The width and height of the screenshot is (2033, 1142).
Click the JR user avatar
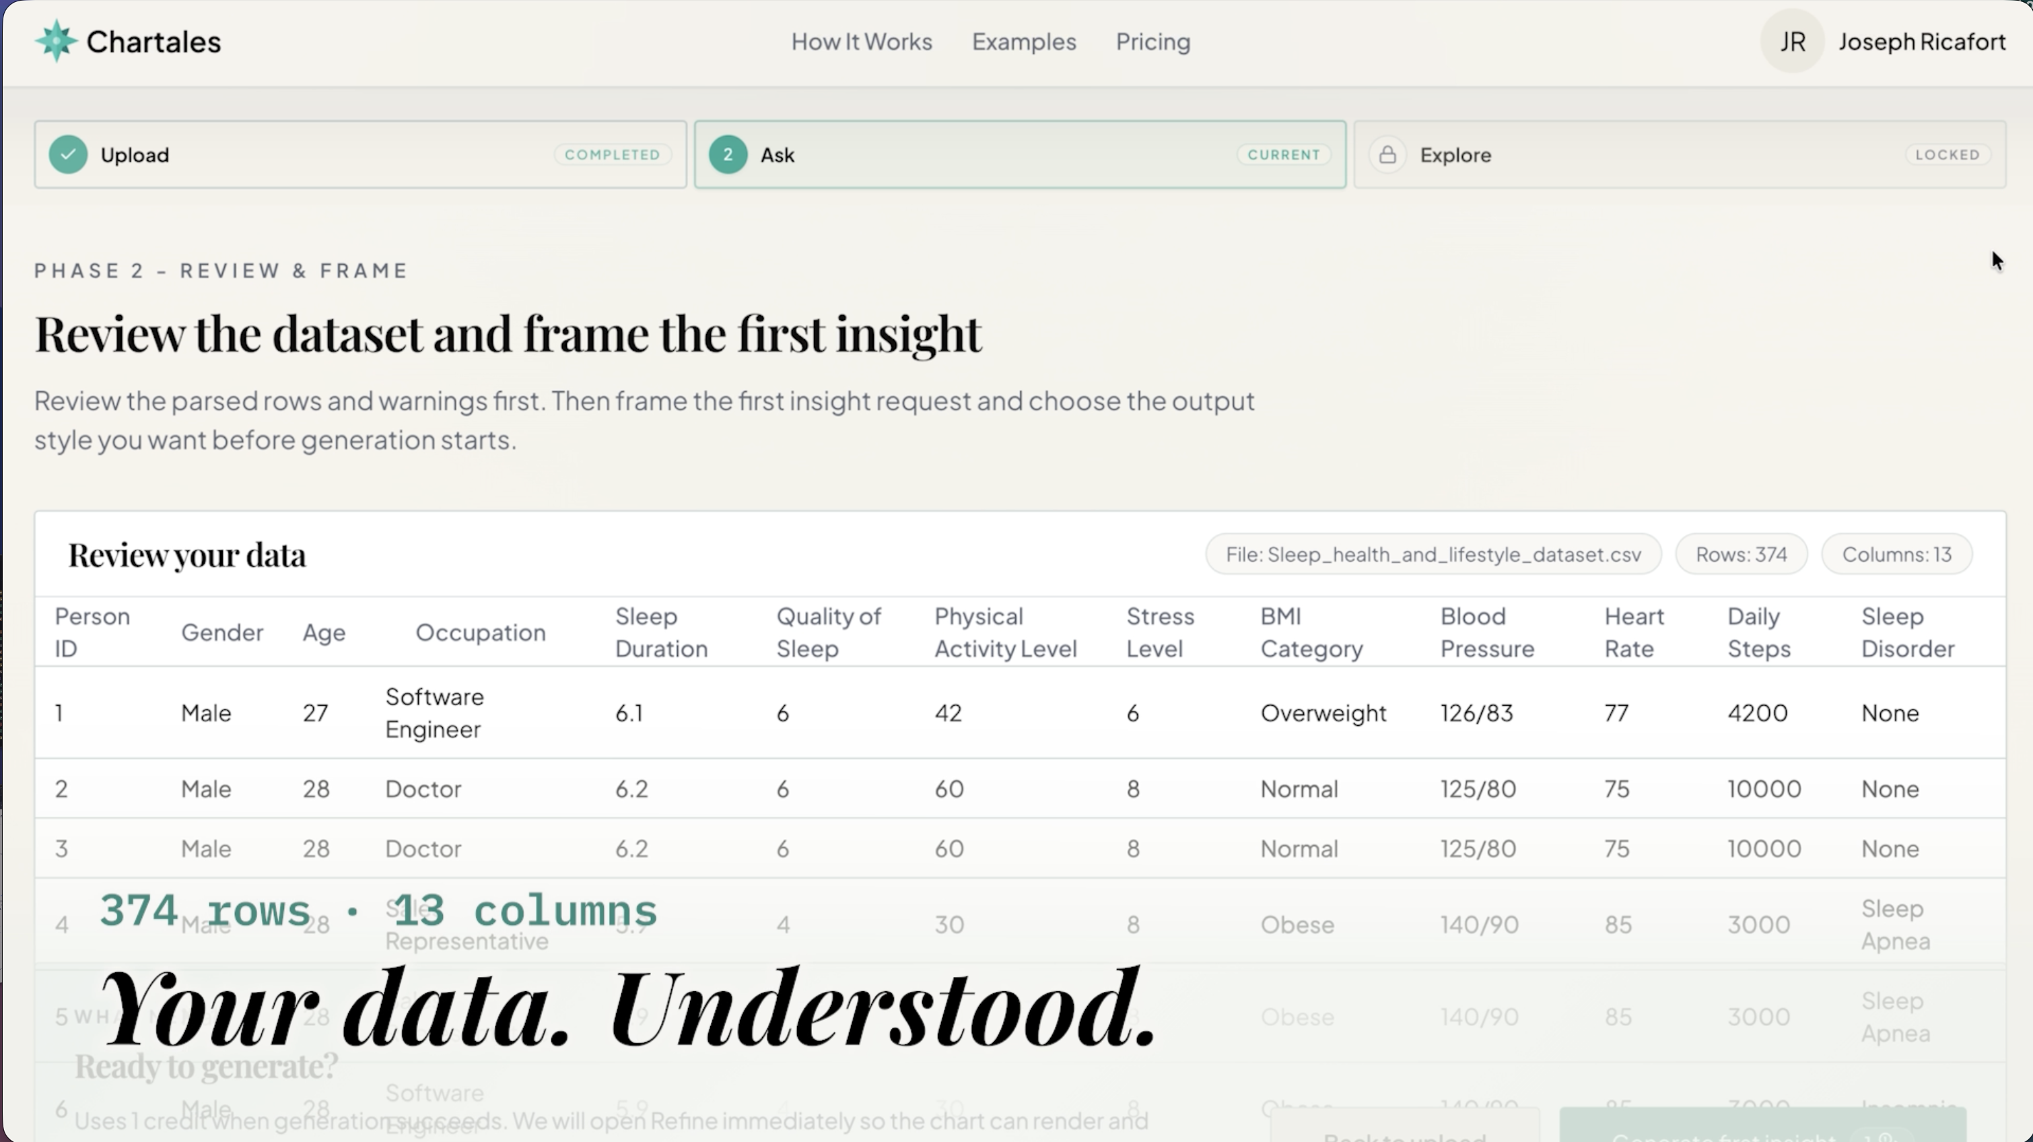(1791, 41)
